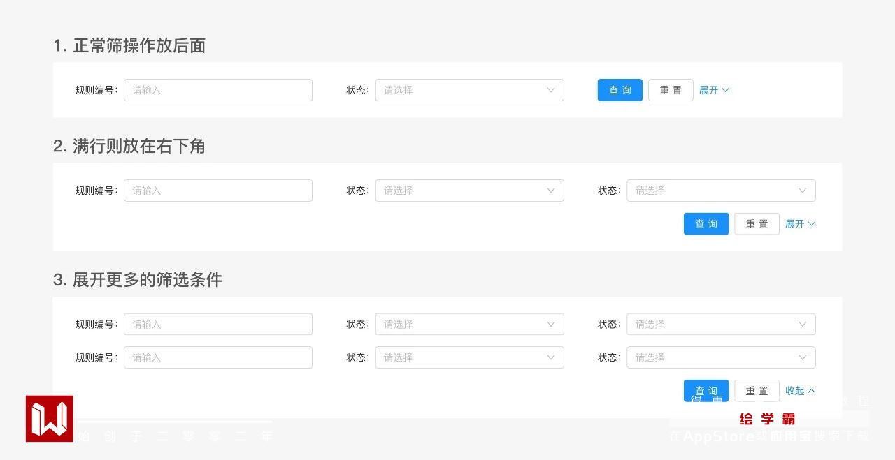
Task: Click 查询 in the 满行则放在右下角 section
Action: point(706,224)
